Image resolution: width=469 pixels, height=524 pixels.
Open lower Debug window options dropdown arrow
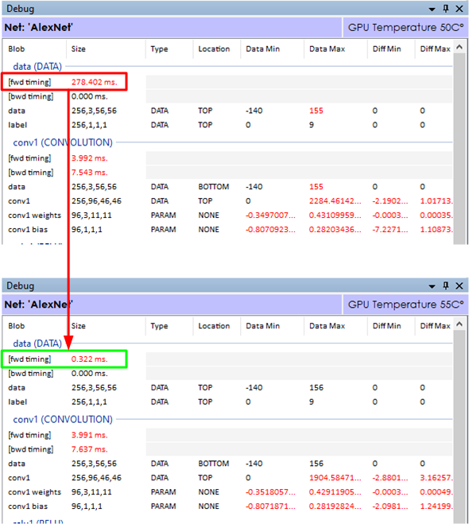432,286
